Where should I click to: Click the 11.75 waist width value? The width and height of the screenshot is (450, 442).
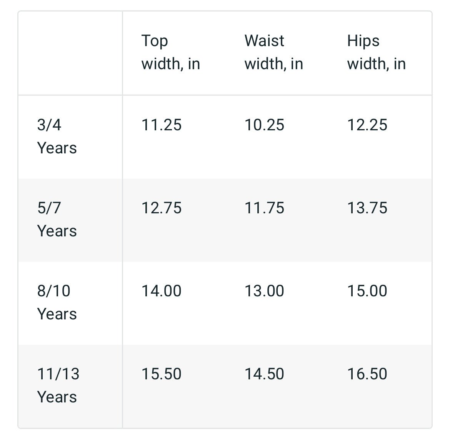click(x=265, y=208)
